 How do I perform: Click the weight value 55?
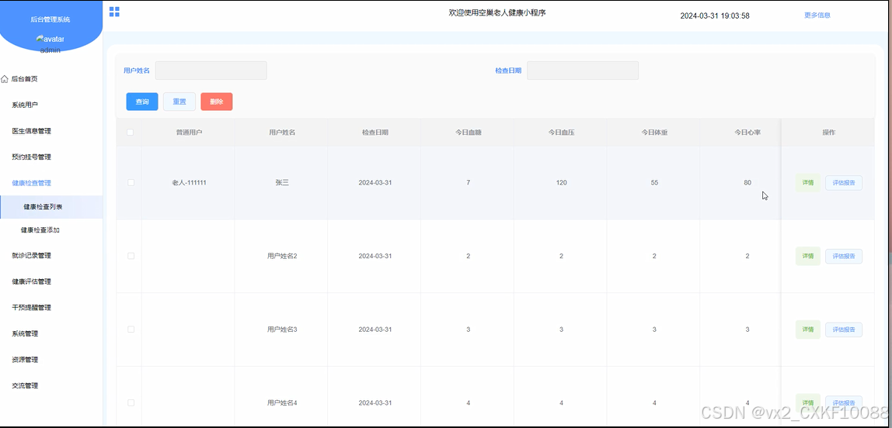(x=654, y=183)
